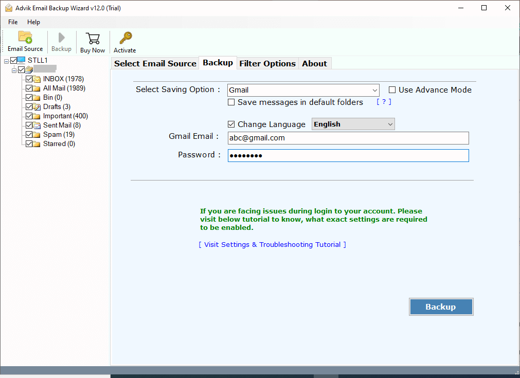
Task: Select the Sent Mail (8) label
Action: 62,125
